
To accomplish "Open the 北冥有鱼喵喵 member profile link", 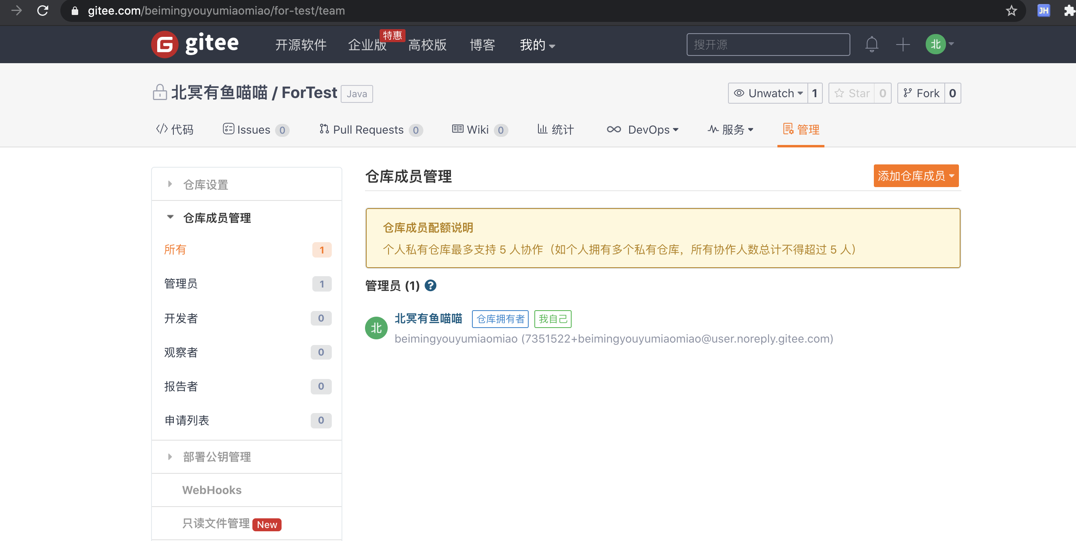I will point(428,319).
